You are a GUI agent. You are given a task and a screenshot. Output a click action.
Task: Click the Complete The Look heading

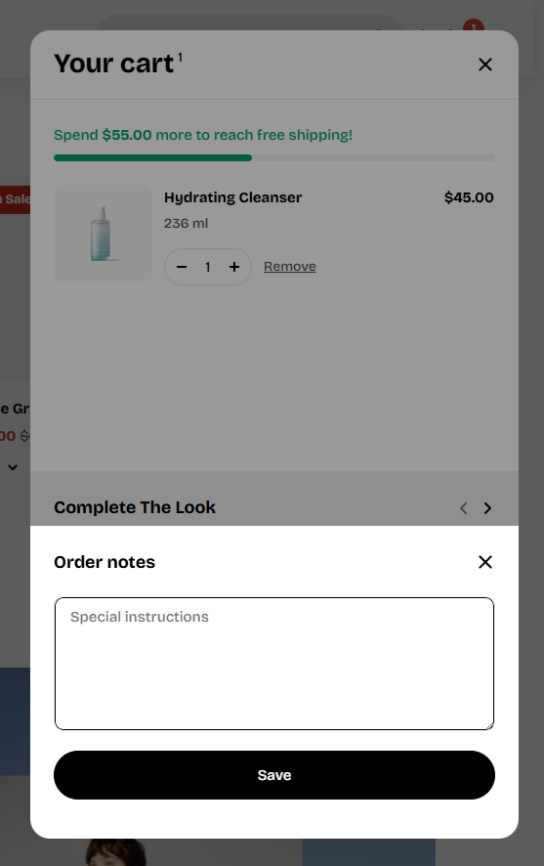(135, 507)
